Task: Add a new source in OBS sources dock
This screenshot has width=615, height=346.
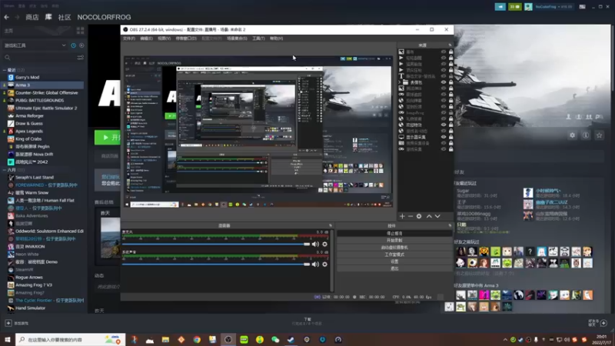Action: tap(402, 216)
